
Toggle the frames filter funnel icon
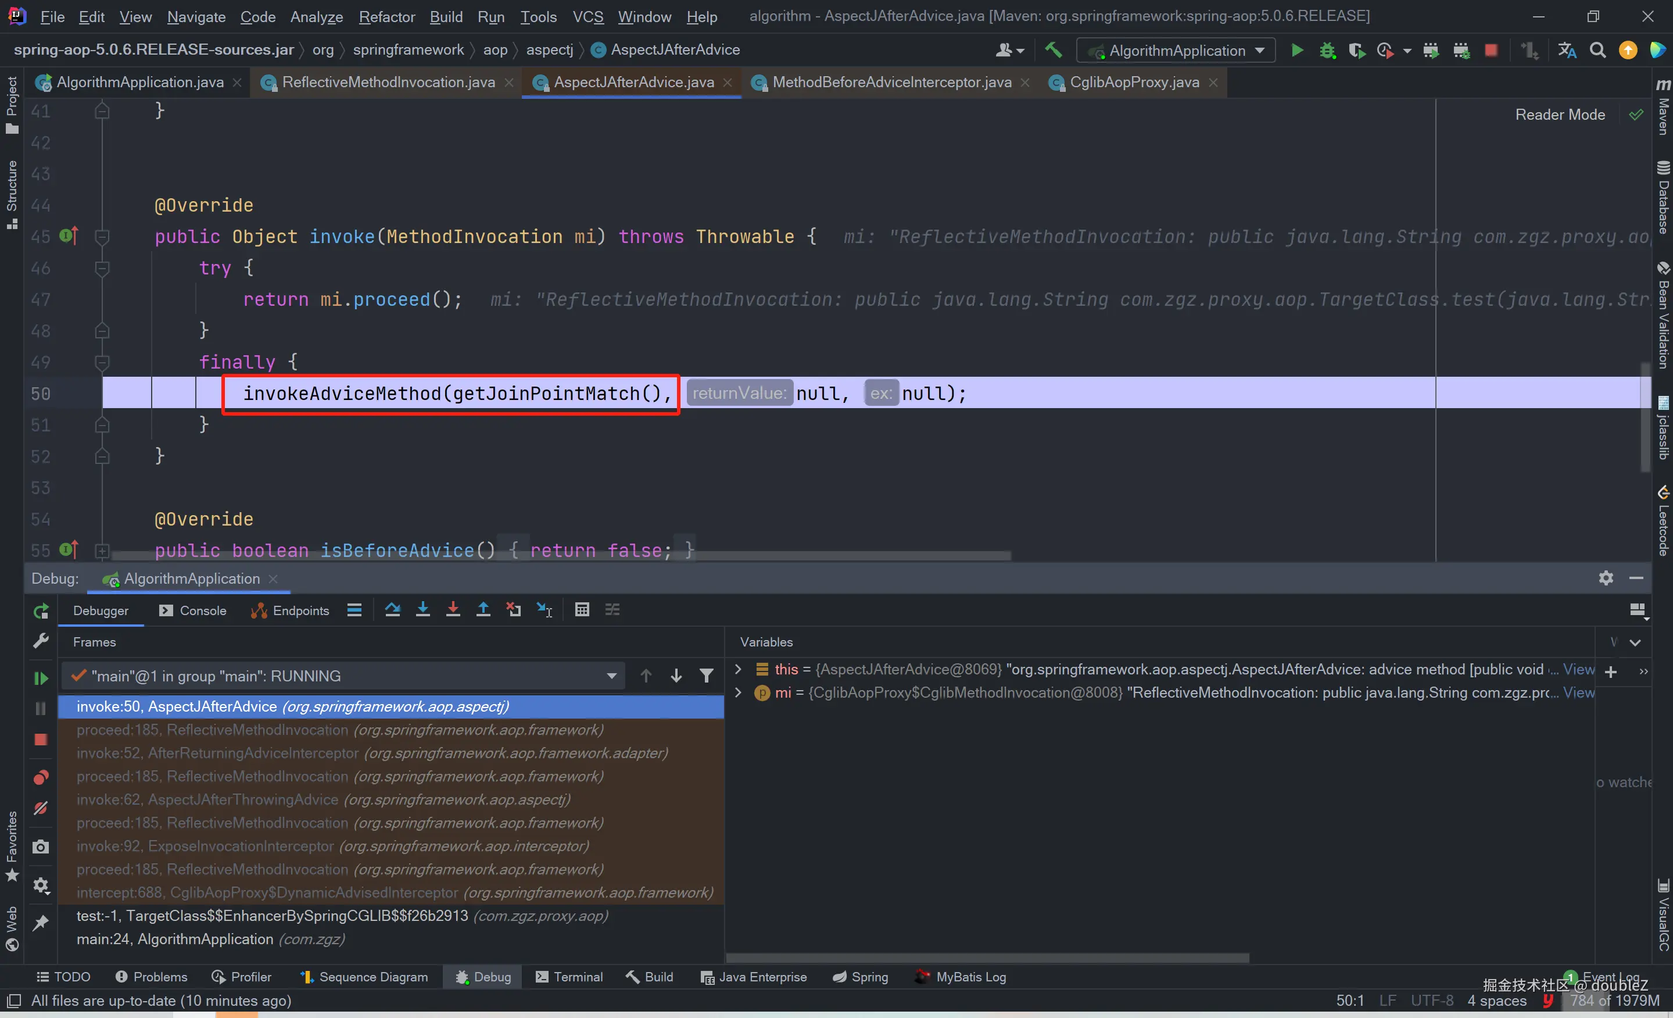[x=706, y=676]
